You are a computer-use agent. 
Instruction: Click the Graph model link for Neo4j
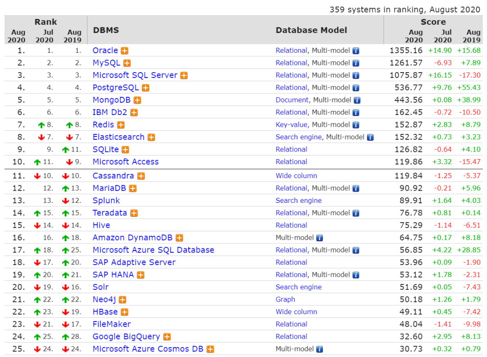pyautogui.click(x=285, y=300)
